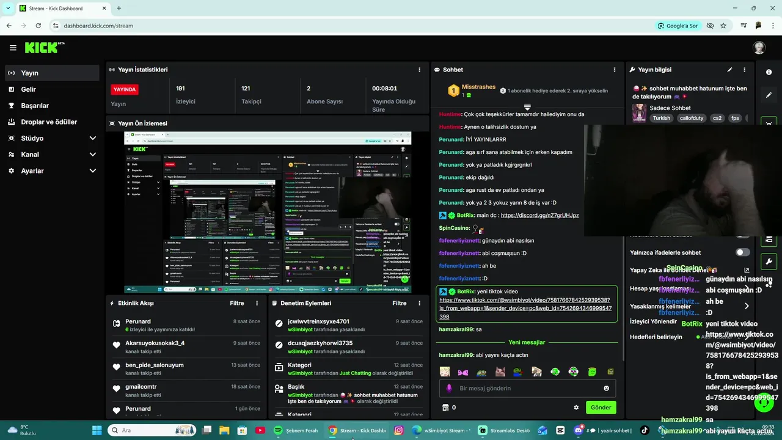
Task: Collapse the leaderboard arrow under Misstrashes
Action: coord(527,108)
